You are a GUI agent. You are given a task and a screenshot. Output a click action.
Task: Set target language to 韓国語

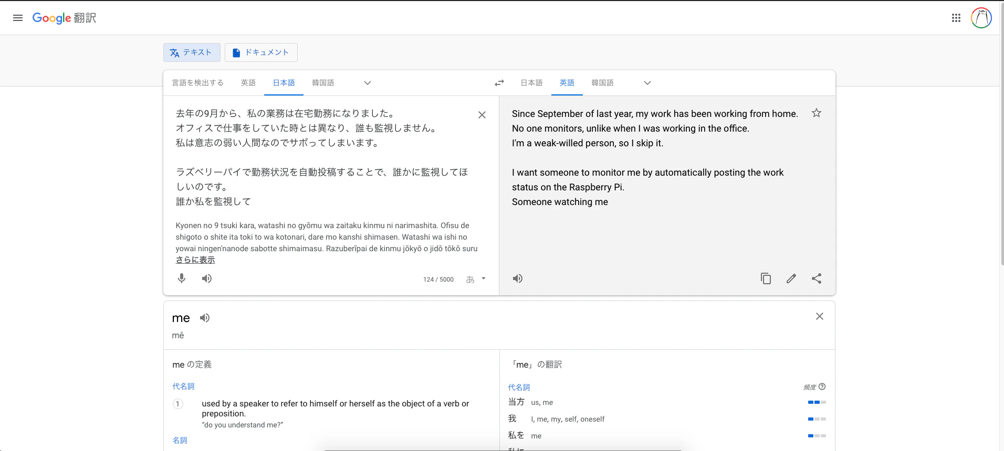click(x=602, y=83)
